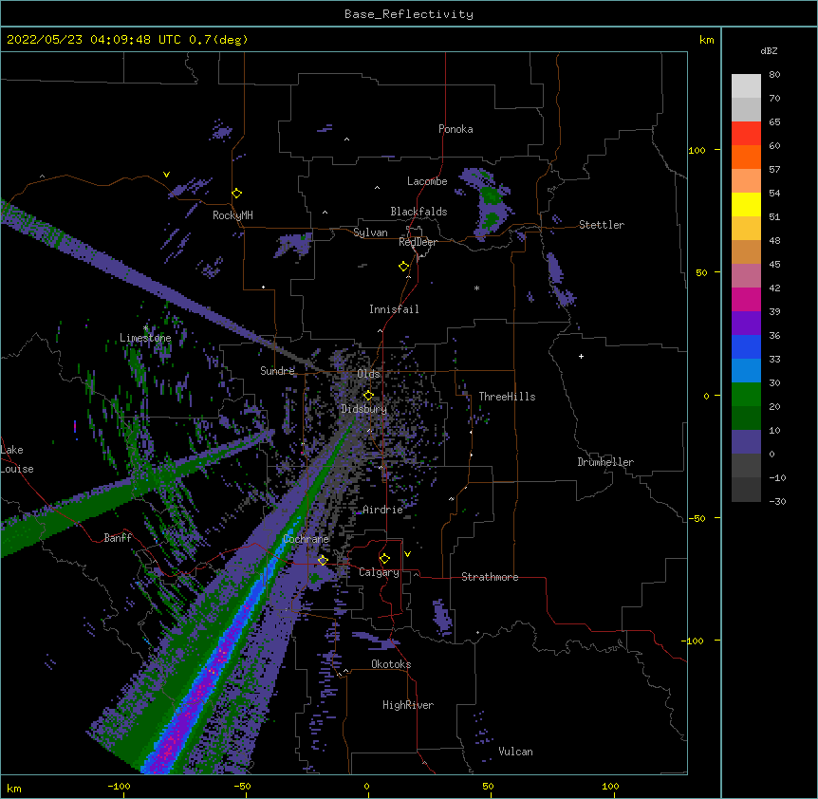
Task: Select the Sundre town label
Action: [277, 371]
